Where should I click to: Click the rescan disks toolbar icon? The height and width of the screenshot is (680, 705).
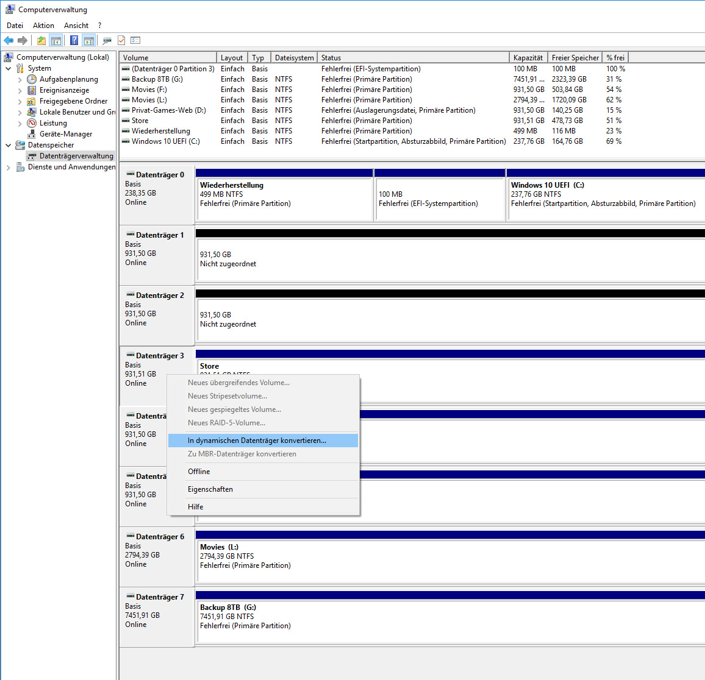tap(107, 40)
